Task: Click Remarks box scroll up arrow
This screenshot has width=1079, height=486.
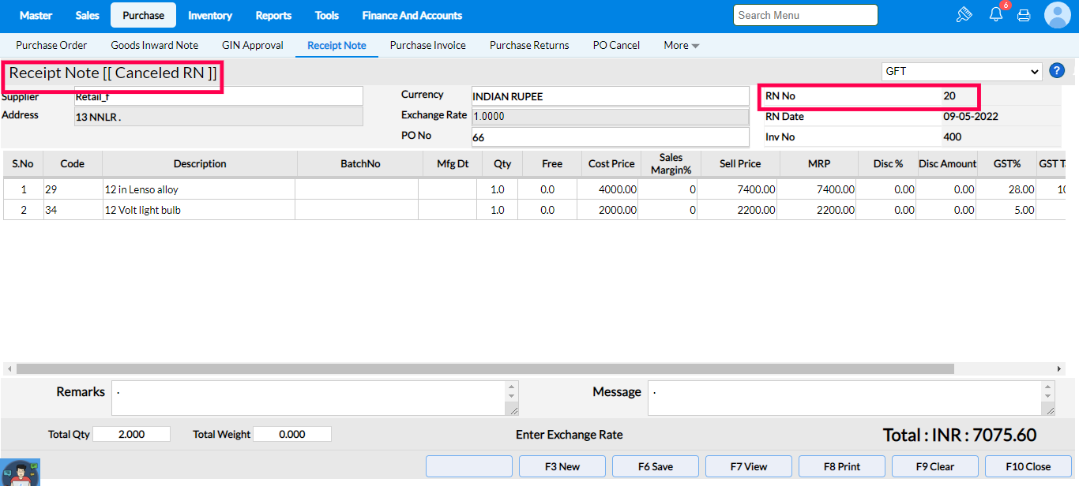Action: coord(513,387)
